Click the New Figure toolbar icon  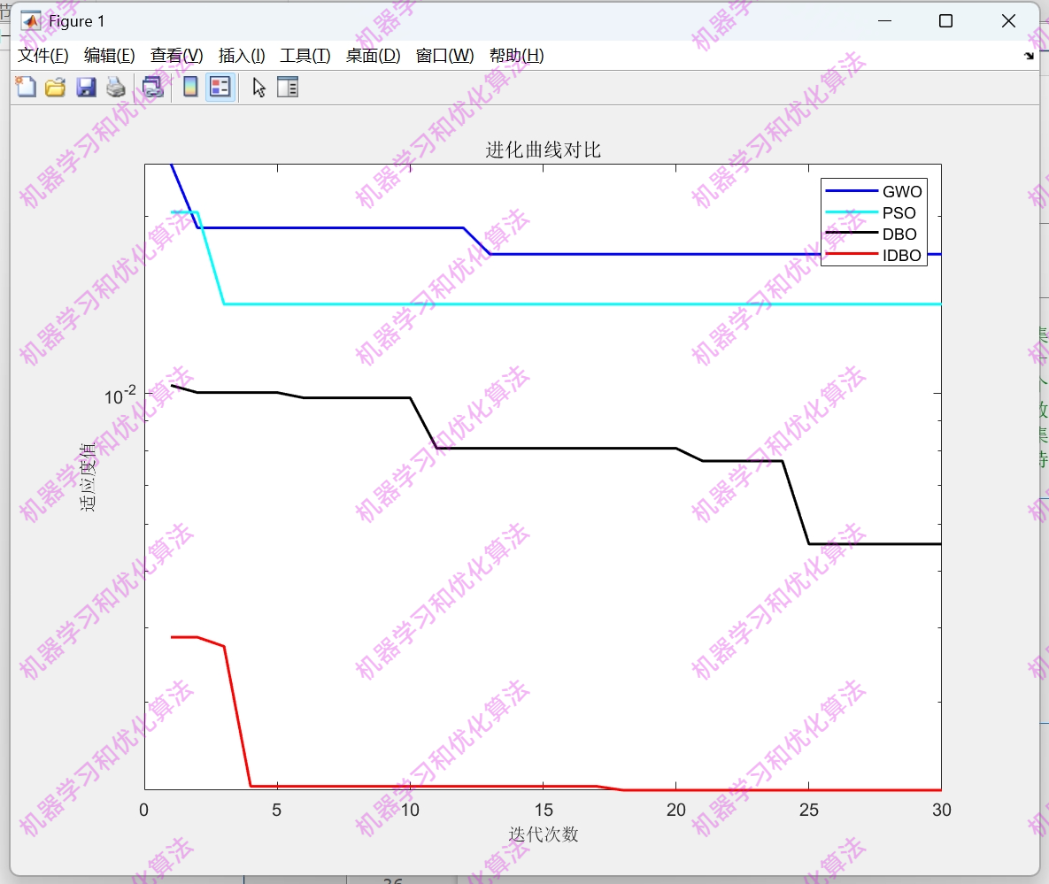[x=26, y=87]
